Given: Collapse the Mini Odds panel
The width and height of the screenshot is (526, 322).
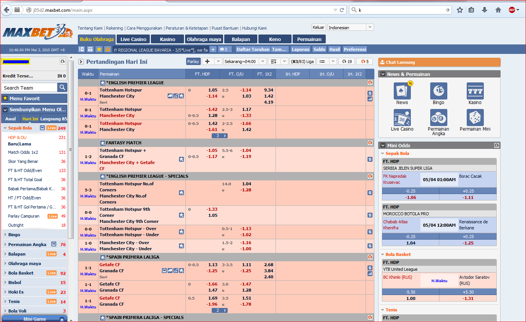Looking at the screenshot, I should click(383, 145).
